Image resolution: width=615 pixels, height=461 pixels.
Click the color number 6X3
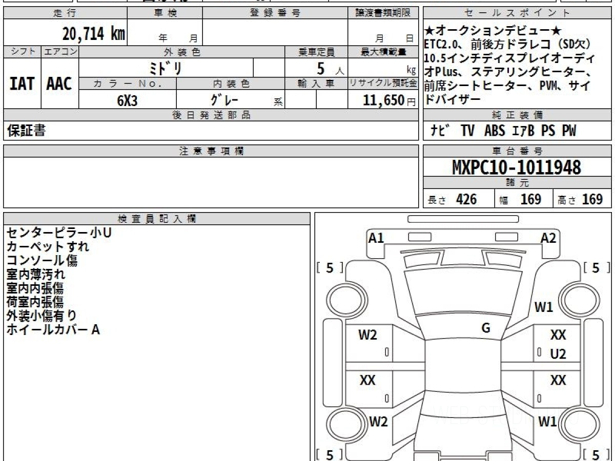127,100
